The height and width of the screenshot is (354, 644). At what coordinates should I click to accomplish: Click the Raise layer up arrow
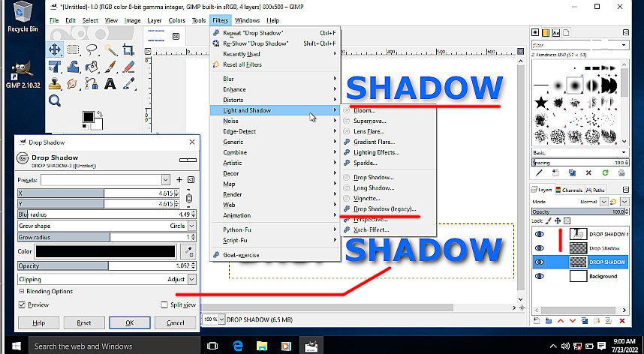coord(560,321)
